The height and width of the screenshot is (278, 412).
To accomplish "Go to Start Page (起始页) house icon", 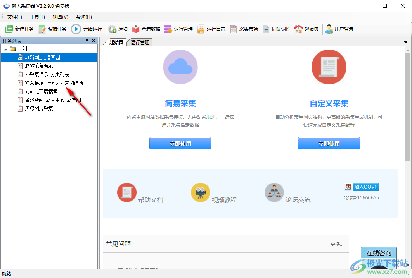I will point(298,29).
